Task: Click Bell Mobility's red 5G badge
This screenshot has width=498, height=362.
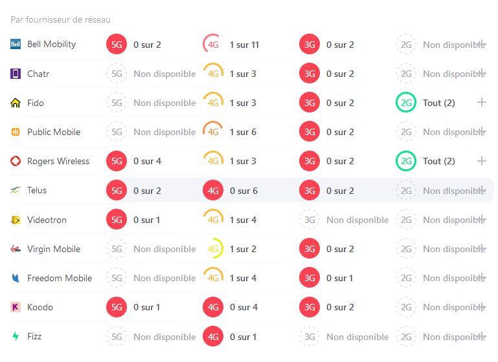Action: (117, 45)
